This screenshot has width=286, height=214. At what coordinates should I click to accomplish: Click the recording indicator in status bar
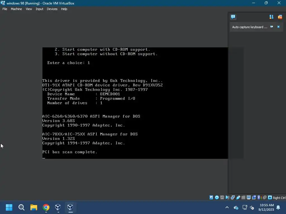tap(254, 198)
